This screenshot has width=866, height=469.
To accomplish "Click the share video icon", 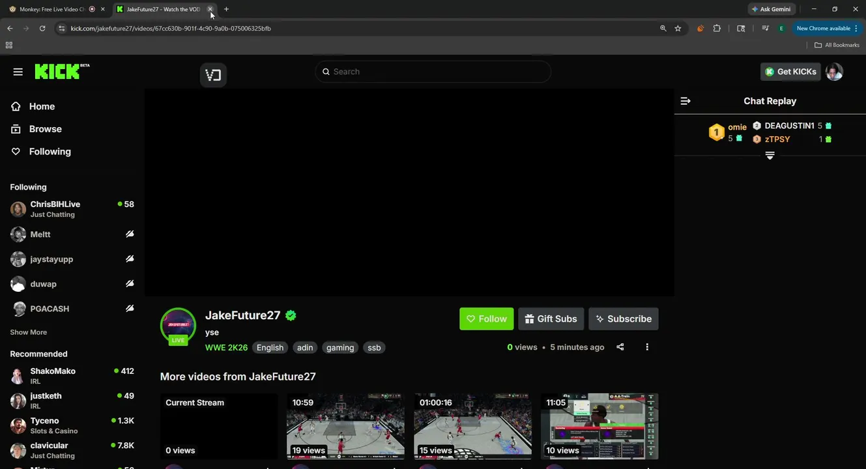I will tap(620, 347).
